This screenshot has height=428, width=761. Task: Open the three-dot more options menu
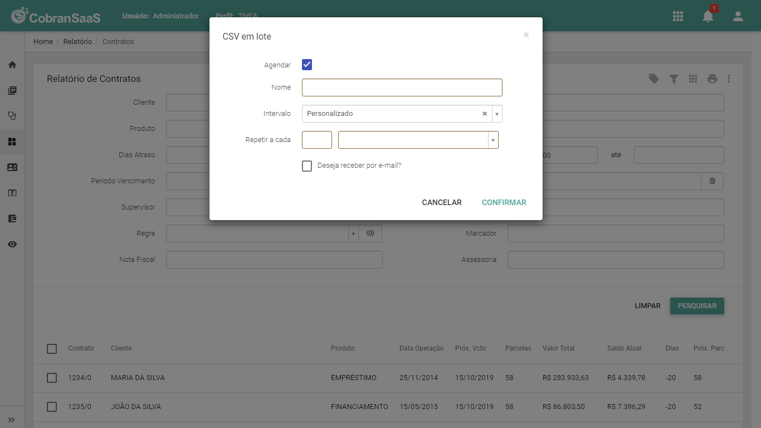pyautogui.click(x=729, y=79)
